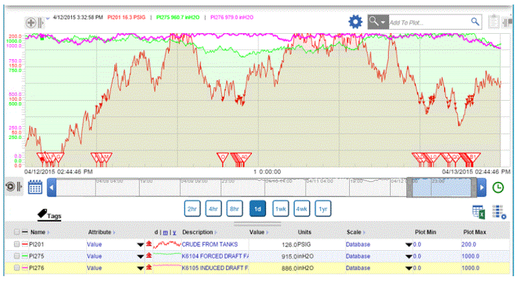This screenshot has height=282, width=520.
Task: Open the list settings icon beside Excel
Action: [x=499, y=212]
